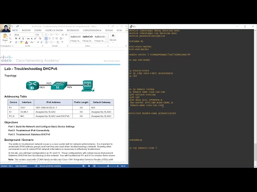Open the Fuente dialog launcher
Image resolution: width=257 pixels, height=192 pixels.
pos(42,46)
